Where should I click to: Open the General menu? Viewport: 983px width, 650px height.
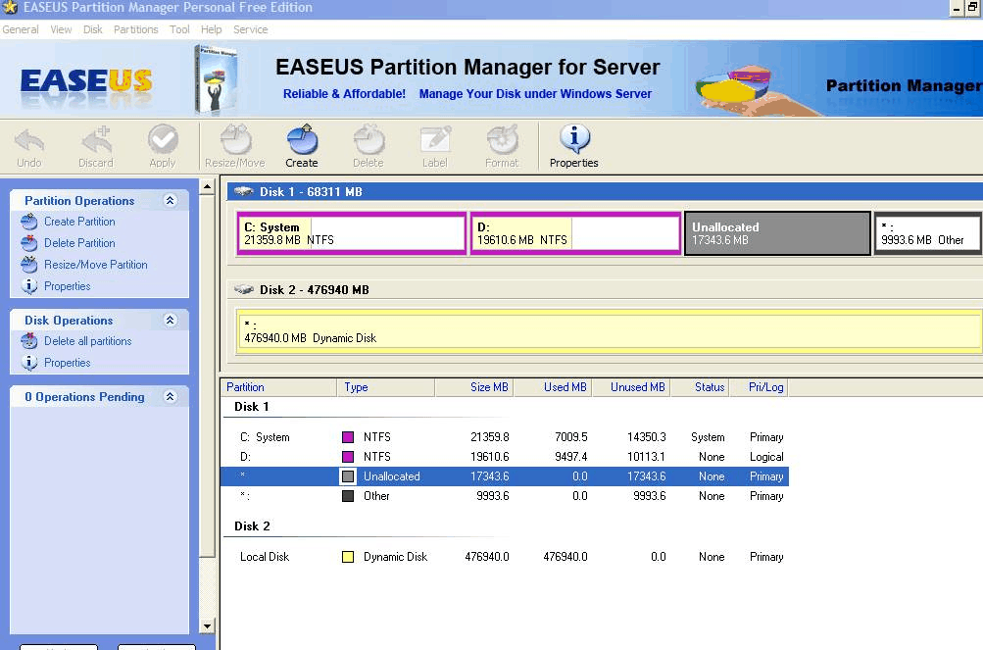tap(21, 29)
